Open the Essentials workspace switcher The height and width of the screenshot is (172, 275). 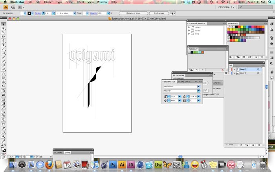pos(226,7)
